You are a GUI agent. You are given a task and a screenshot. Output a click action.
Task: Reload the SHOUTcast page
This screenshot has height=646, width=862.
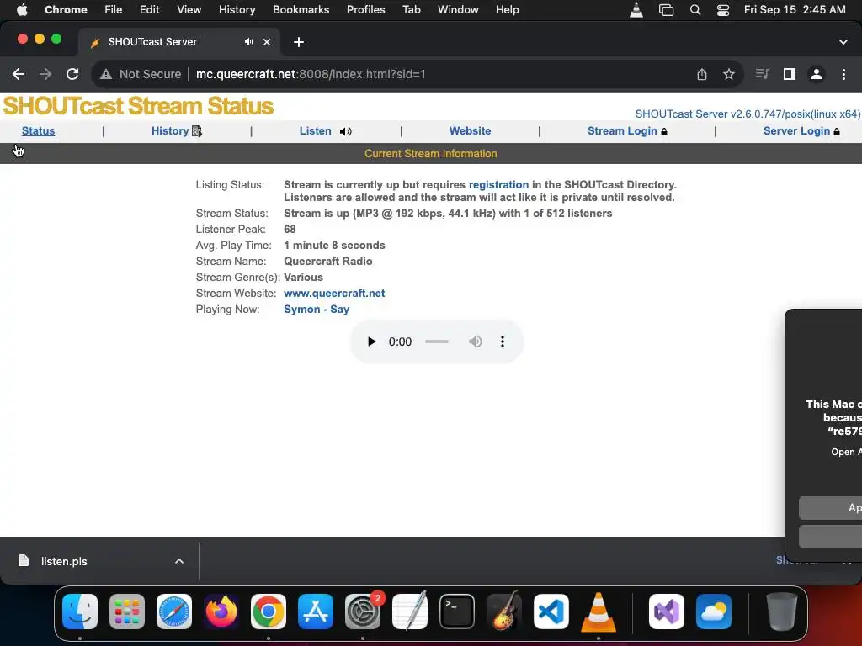(x=72, y=74)
